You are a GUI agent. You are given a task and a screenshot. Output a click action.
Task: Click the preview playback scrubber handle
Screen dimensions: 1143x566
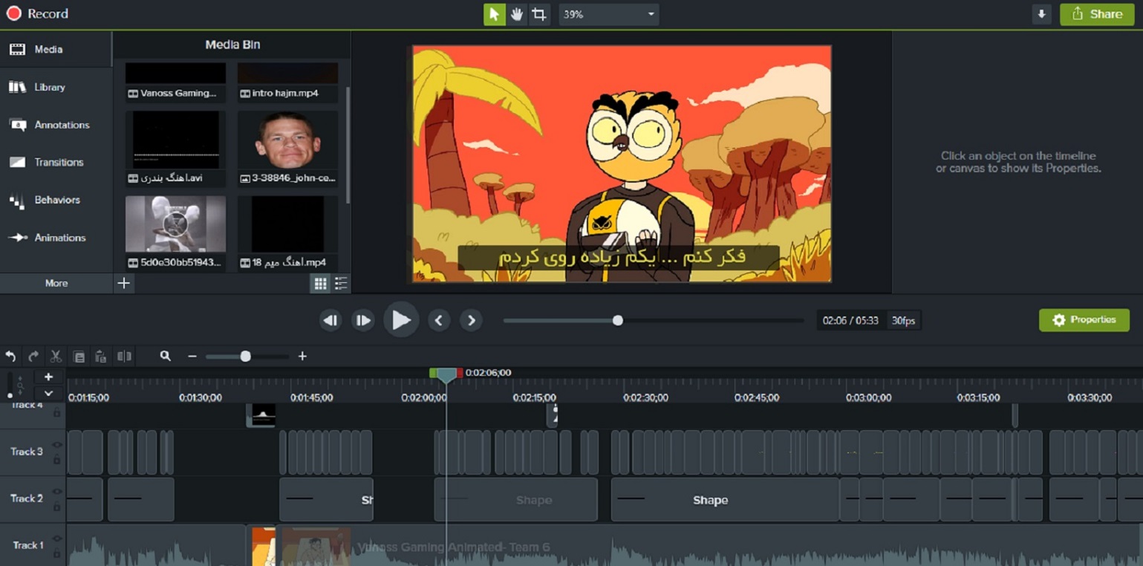[x=618, y=320]
